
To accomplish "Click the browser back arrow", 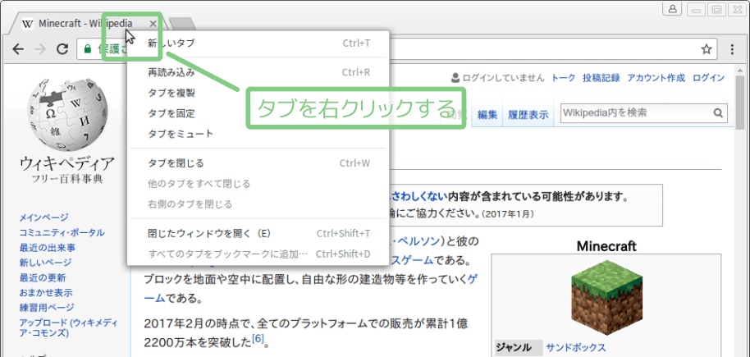I will (x=18, y=48).
